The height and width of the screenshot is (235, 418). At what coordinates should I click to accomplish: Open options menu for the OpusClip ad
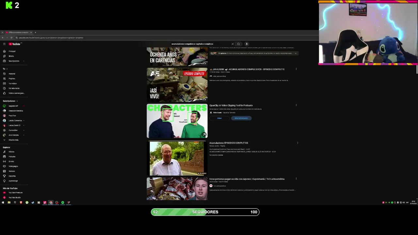(296, 105)
